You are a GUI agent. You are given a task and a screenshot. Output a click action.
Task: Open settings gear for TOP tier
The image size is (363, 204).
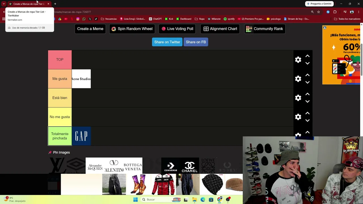tap(298, 60)
